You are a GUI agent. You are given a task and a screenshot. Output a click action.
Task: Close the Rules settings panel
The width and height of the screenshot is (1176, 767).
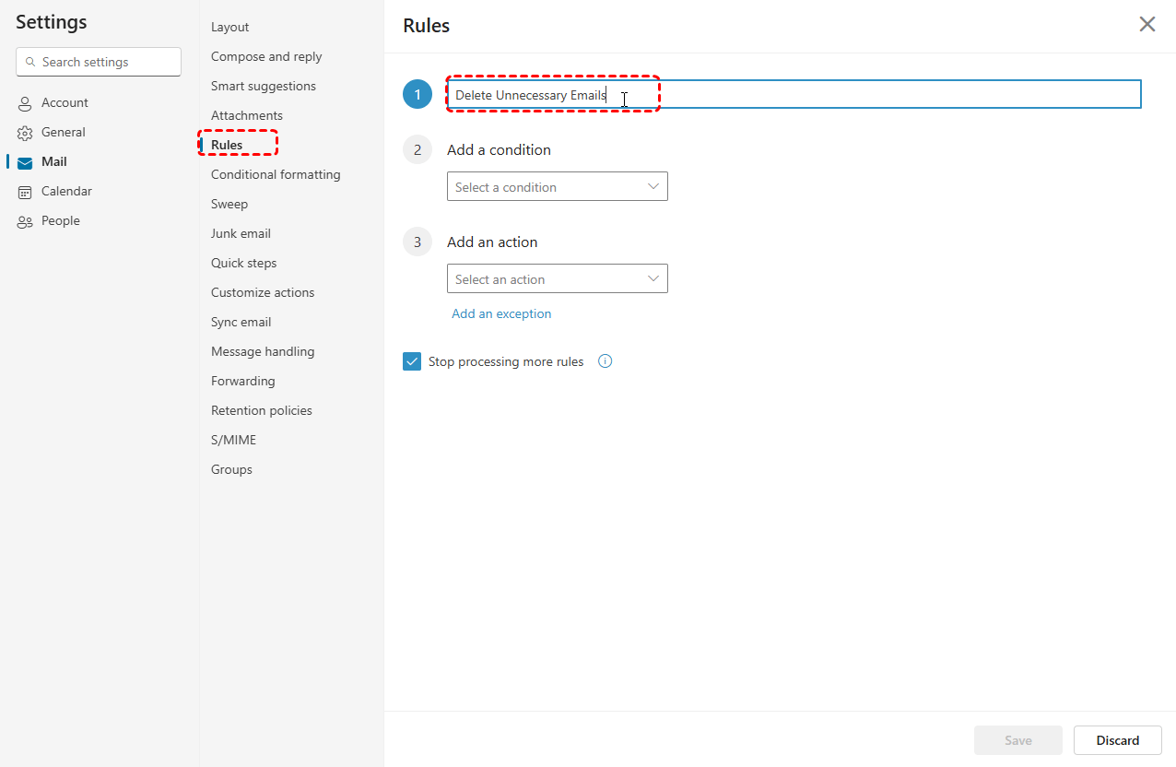[1147, 25]
